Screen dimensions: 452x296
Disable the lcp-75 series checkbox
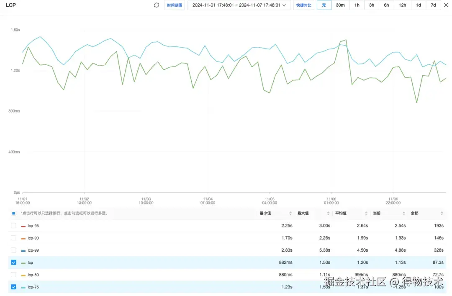coord(13,287)
